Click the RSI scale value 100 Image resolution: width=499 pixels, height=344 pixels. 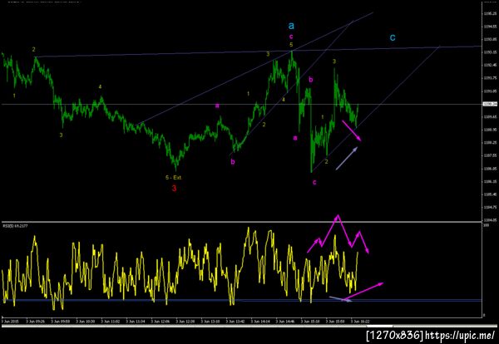486,225
